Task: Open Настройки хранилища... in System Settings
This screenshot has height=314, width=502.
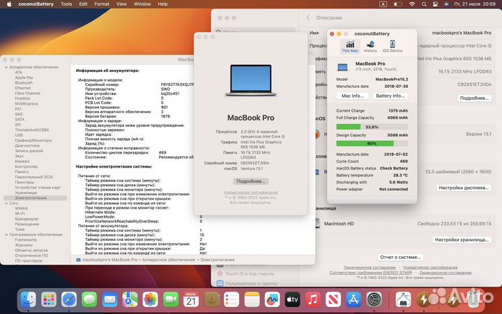Action: pyautogui.click(x=462, y=239)
